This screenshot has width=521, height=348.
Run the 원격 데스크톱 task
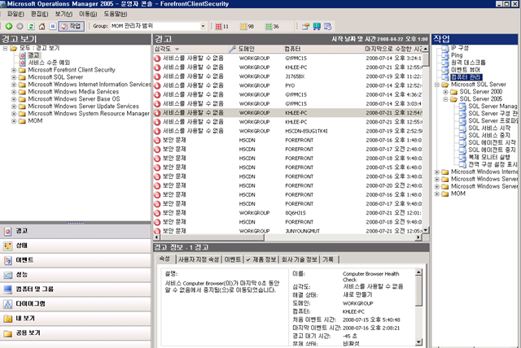(468, 63)
